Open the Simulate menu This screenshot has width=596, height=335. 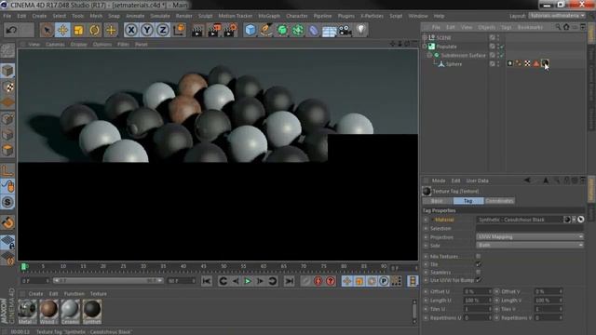(x=159, y=16)
